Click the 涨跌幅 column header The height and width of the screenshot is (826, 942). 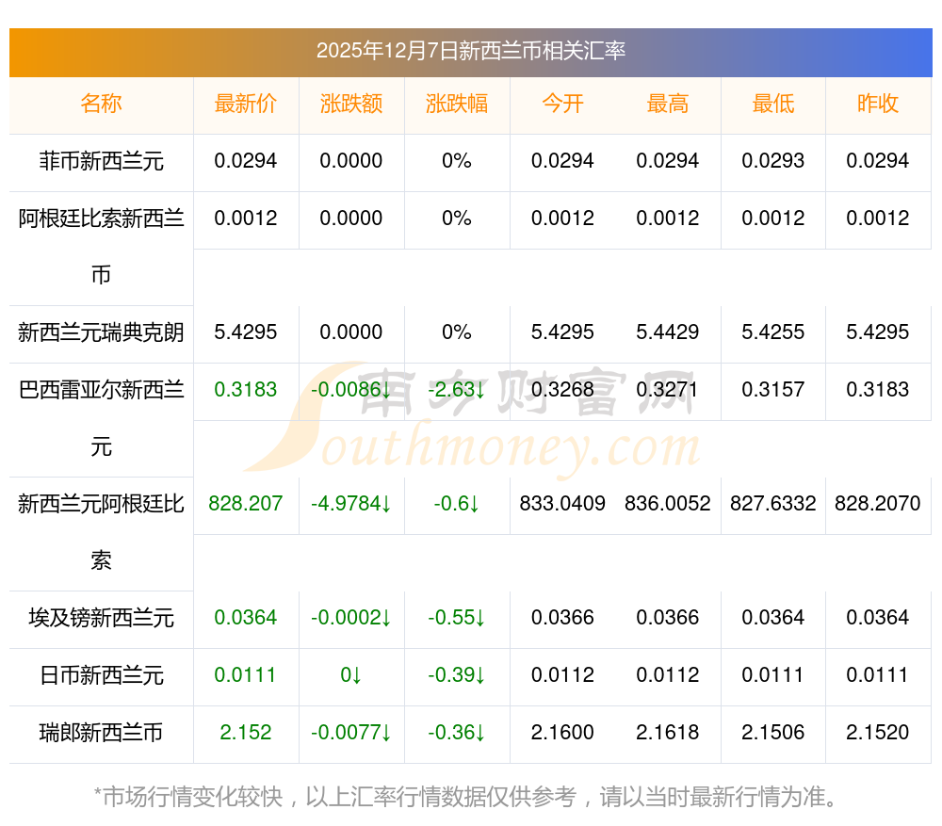(x=457, y=104)
